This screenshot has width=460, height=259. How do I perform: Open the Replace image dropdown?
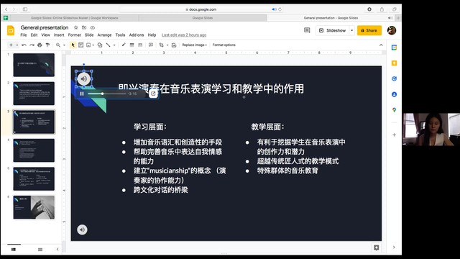pyautogui.click(x=195, y=45)
